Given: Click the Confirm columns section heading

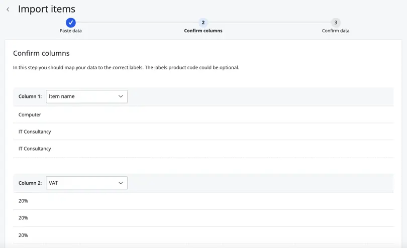Looking at the screenshot, I should [x=41, y=53].
